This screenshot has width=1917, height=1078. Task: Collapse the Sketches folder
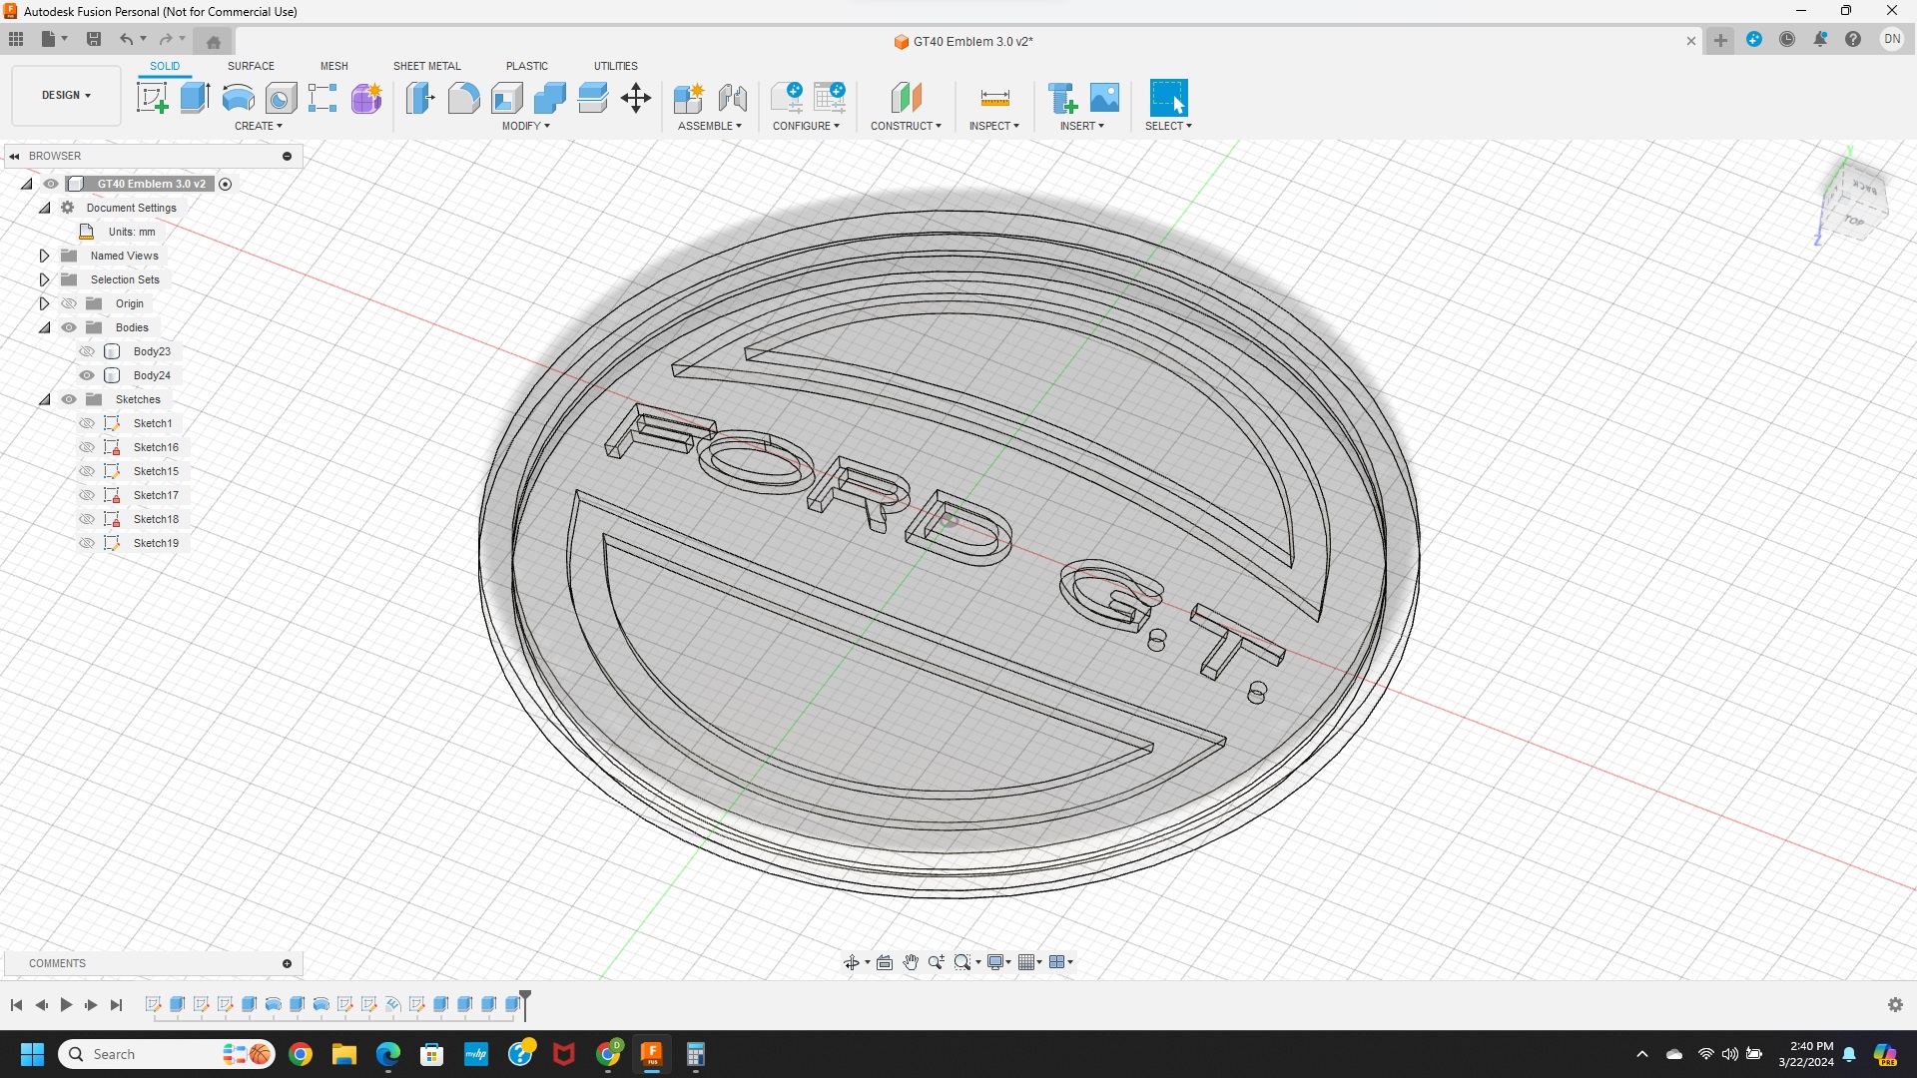(x=44, y=399)
